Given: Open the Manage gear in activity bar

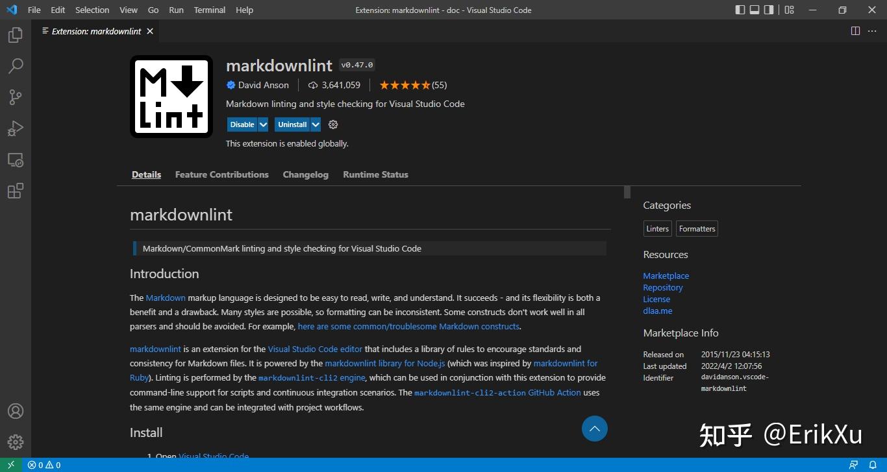Looking at the screenshot, I should point(16,442).
